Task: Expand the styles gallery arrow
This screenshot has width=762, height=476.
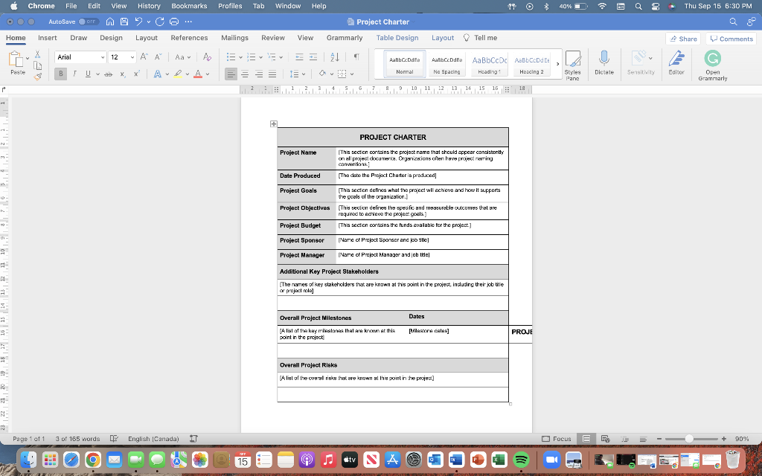Action: point(557,64)
